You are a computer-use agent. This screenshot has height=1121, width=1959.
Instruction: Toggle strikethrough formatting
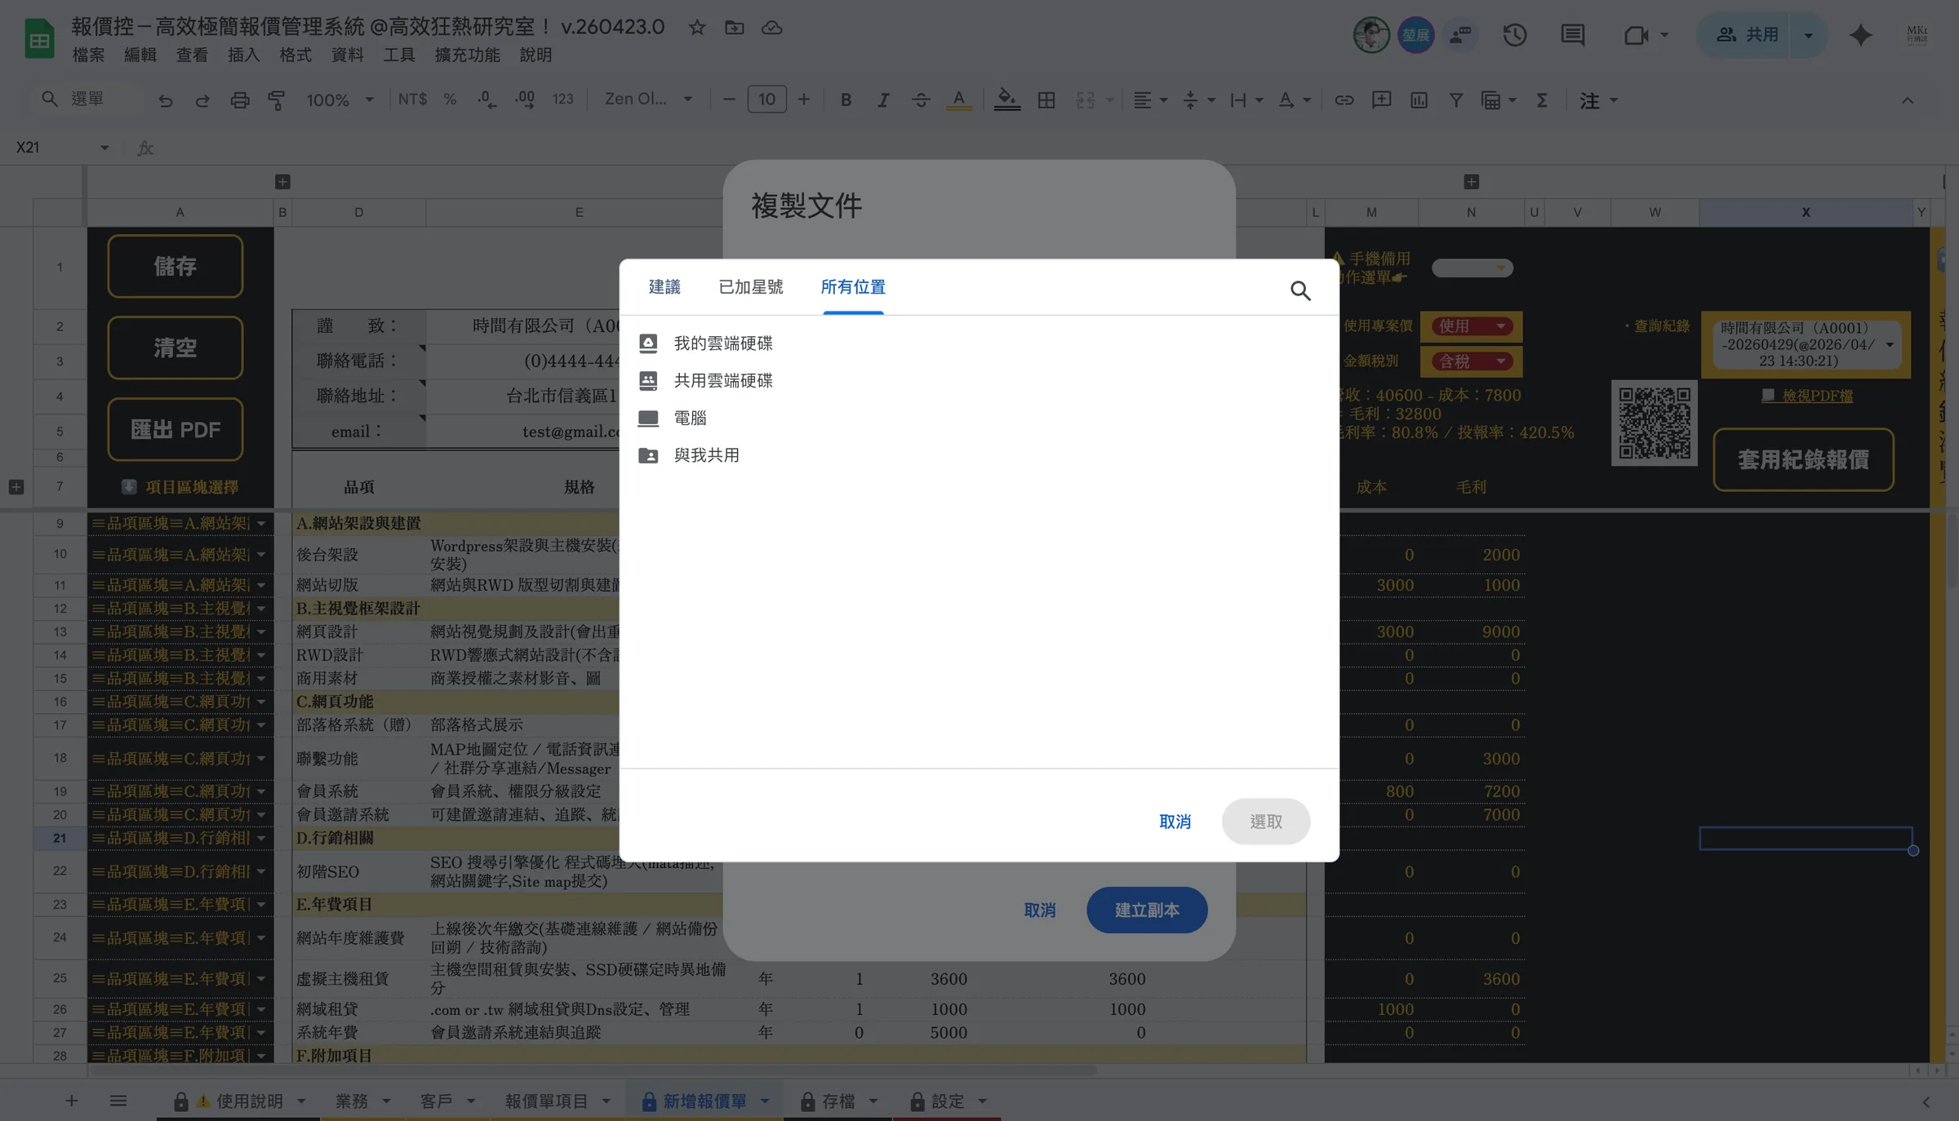tap(921, 100)
